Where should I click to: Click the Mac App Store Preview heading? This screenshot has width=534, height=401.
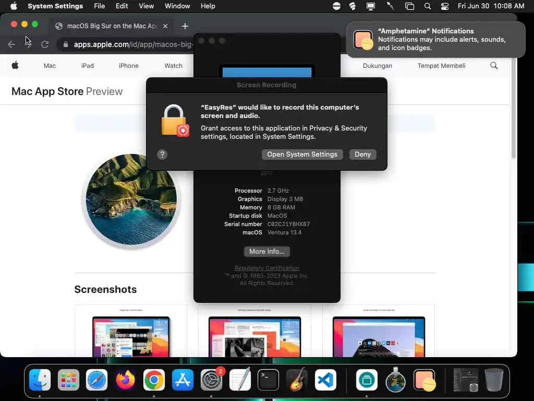point(67,91)
